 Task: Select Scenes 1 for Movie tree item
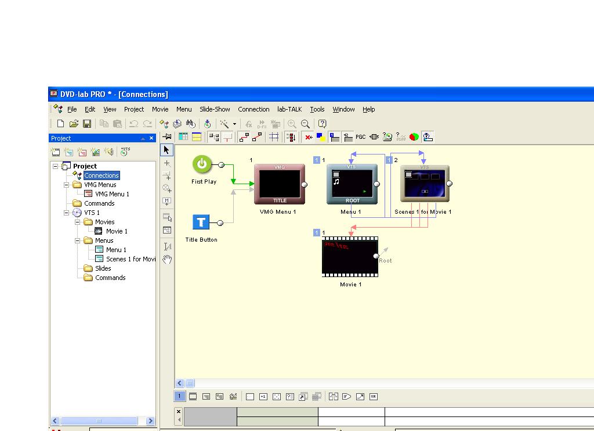131,259
